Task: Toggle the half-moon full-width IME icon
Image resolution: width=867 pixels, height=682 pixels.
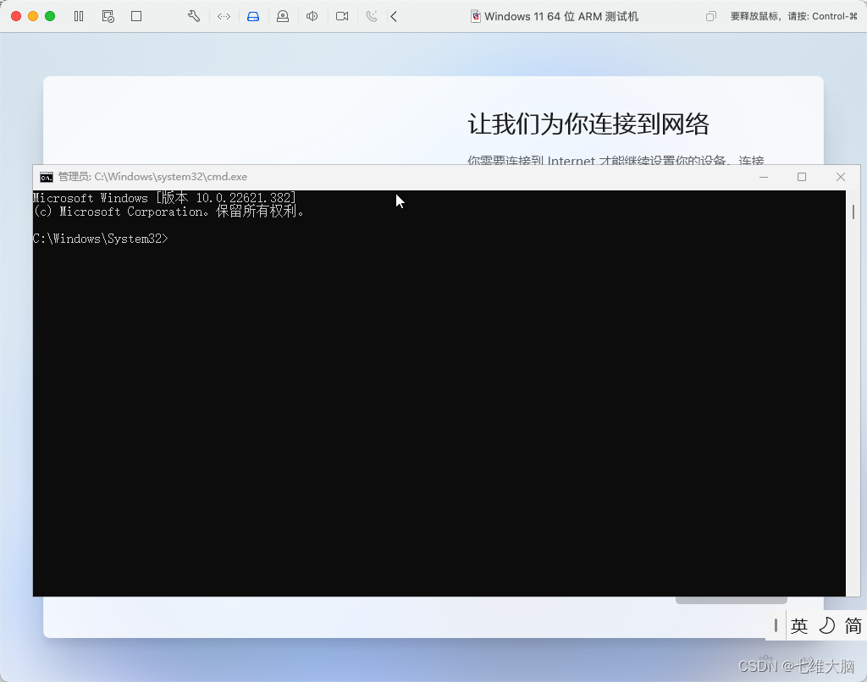Action: (826, 625)
